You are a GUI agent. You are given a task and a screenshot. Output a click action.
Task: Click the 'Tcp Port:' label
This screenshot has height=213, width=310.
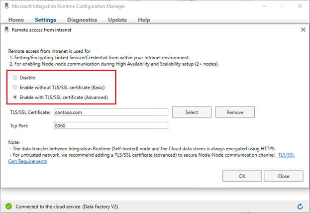(x=19, y=126)
